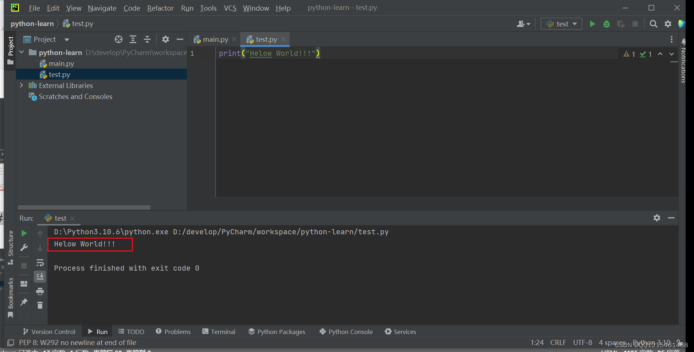Open run configuration wrench icon
This screenshot has width=694, height=352.
[24, 247]
